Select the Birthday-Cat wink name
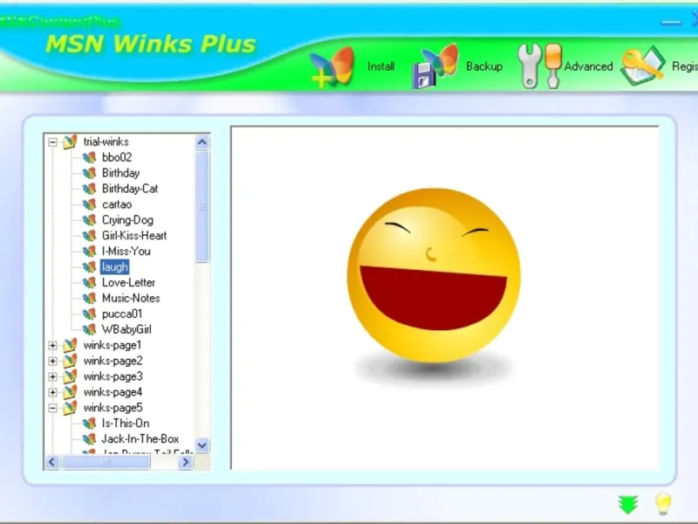Screen dimensions: 698x524 [130, 189]
